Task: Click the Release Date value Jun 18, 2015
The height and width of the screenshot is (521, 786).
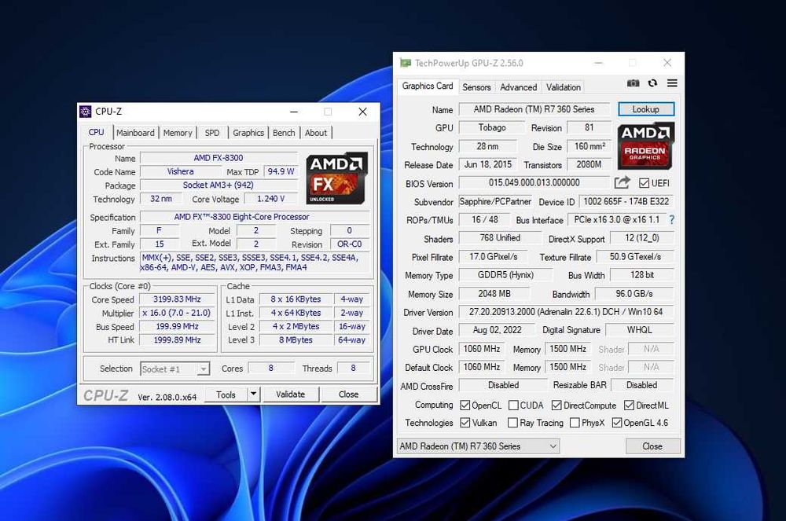Action: 488,164
